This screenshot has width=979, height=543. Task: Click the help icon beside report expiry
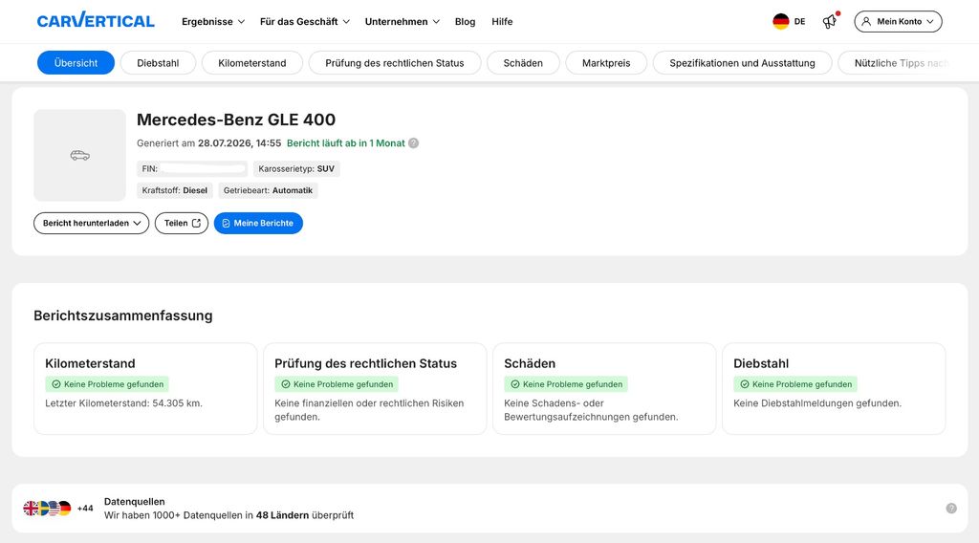(x=413, y=143)
